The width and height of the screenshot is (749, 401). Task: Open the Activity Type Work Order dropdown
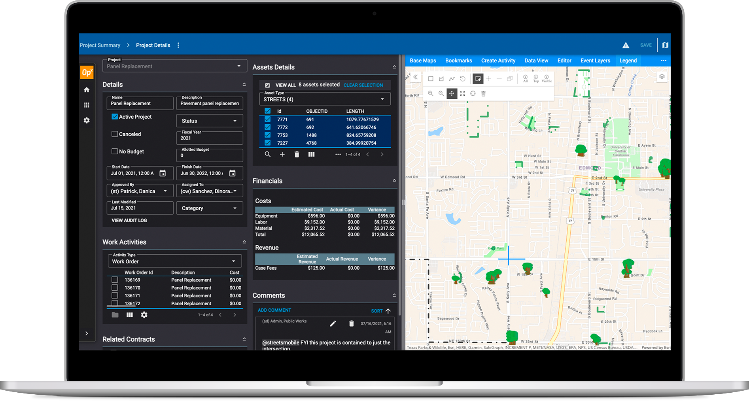pos(174,261)
